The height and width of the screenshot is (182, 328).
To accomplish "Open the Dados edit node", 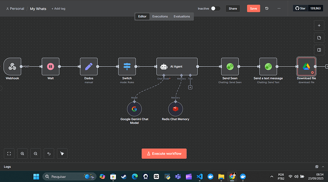I will tap(89, 66).
